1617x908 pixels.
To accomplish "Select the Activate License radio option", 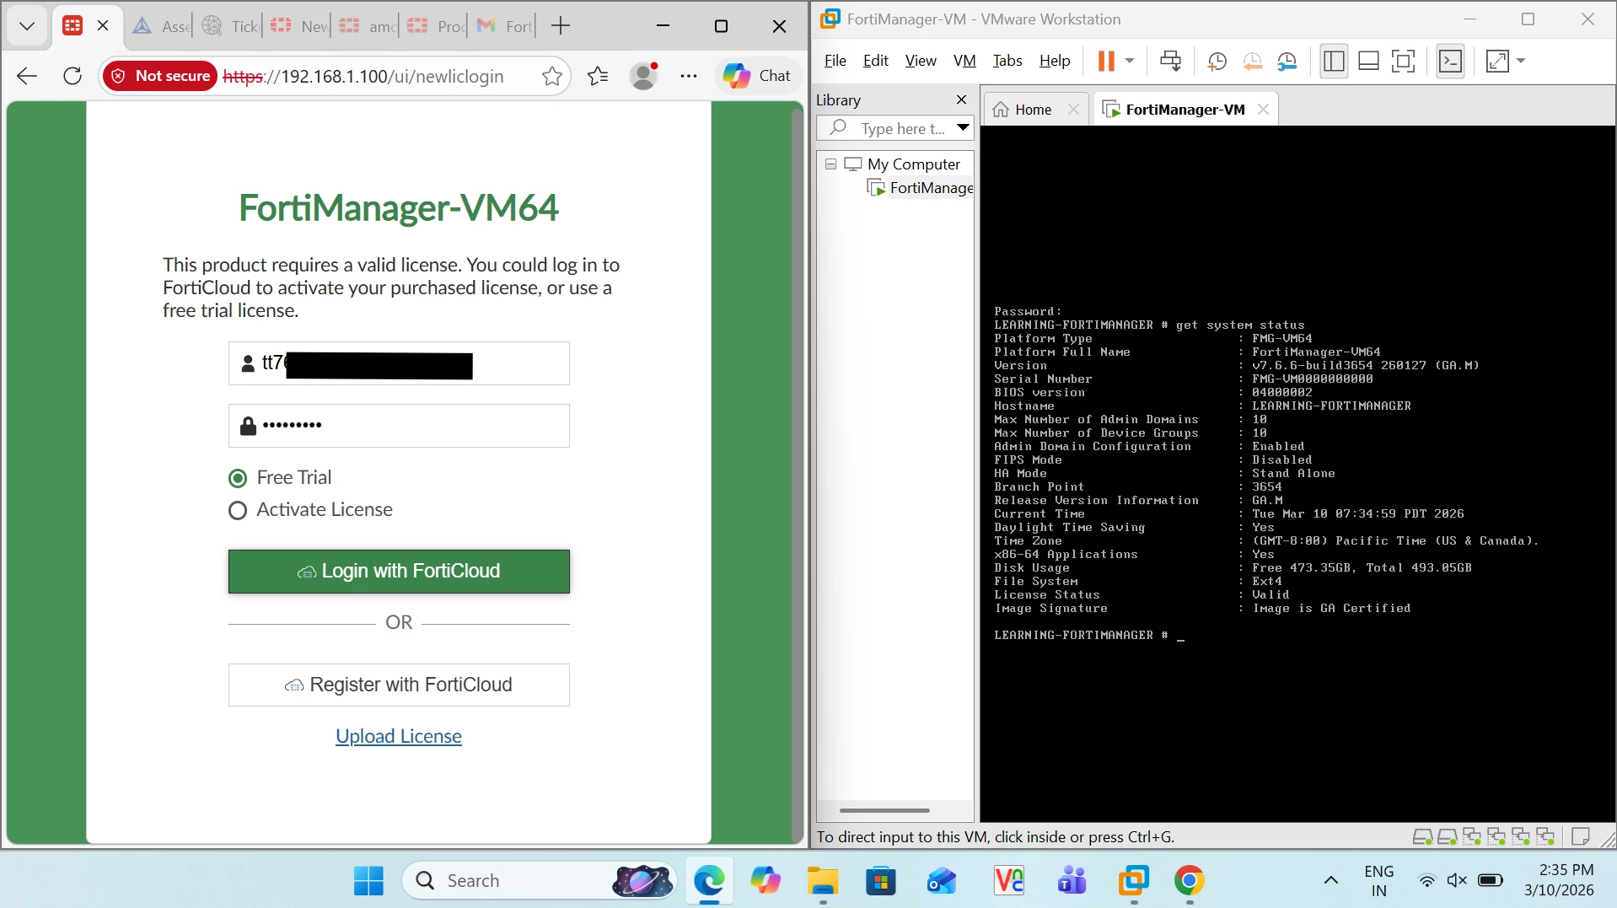I will point(238,510).
